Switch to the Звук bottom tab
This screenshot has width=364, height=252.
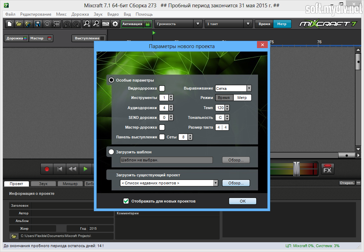click(43, 184)
